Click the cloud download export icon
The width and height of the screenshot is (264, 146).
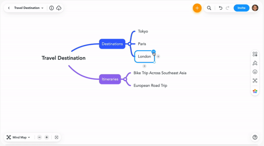coord(59,8)
